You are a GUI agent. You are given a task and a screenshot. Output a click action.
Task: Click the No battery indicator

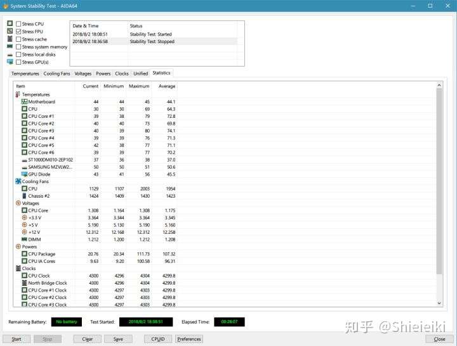click(x=67, y=322)
